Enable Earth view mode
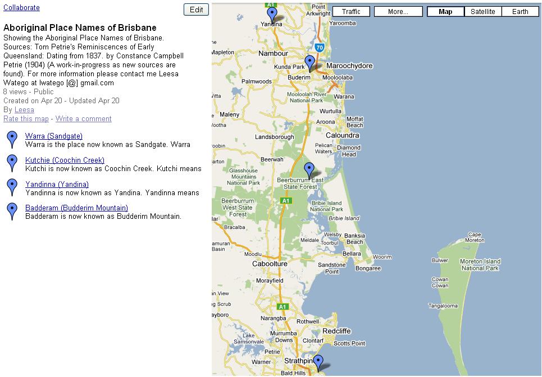This screenshot has width=542, height=377. click(x=520, y=11)
